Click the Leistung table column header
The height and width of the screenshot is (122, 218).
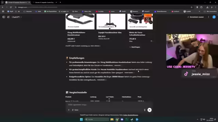(93, 97)
